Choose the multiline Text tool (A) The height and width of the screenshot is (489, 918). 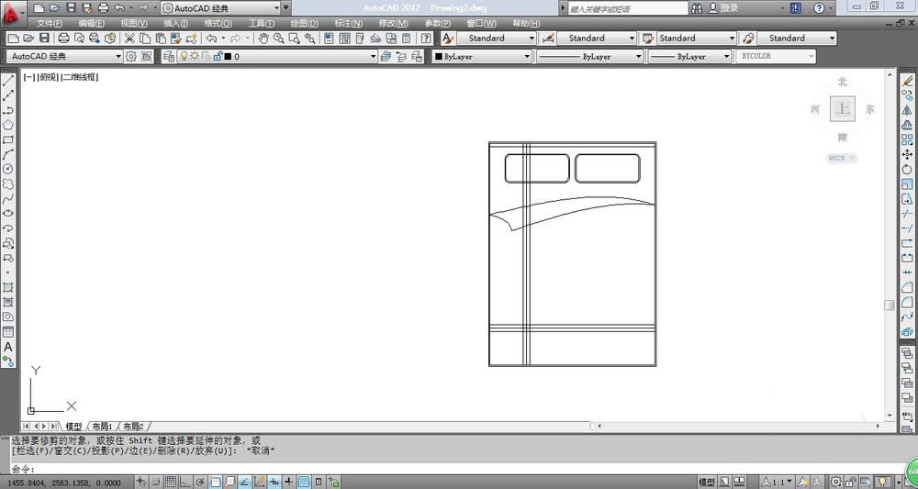pyautogui.click(x=8, y=347)
